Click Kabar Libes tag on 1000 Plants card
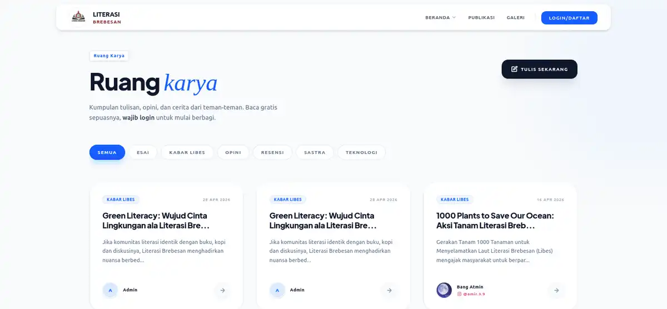This screenshot has width=667, height=309. [x=455, y=200]
